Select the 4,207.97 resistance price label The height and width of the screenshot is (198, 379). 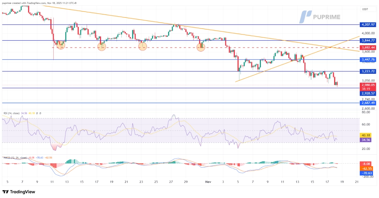[x=368, y=25]
